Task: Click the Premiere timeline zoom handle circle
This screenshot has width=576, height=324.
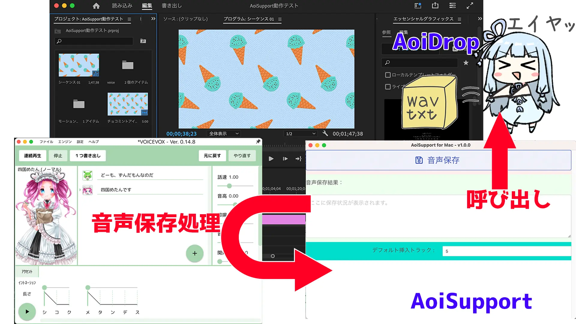Action: click(x=273, y=256)
